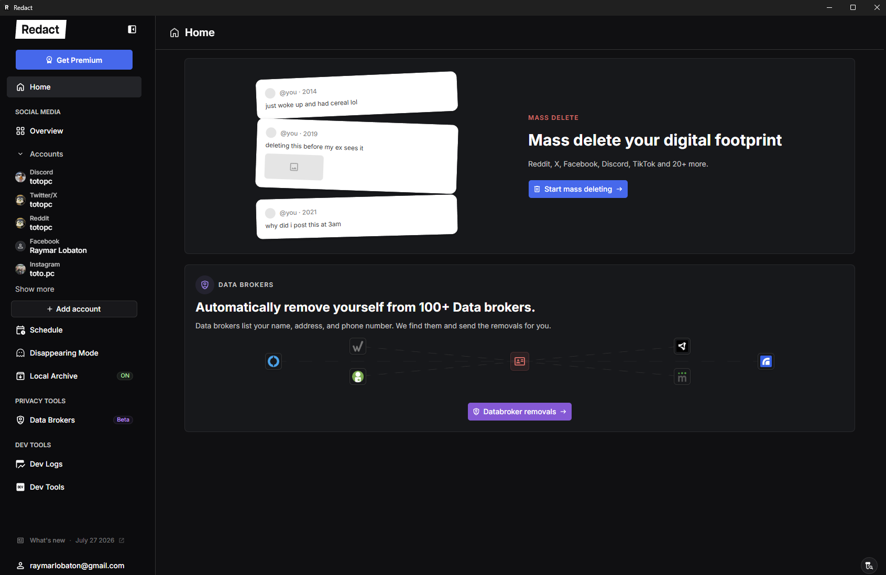Click the Instagram account avatar

(x=20, y=269)
